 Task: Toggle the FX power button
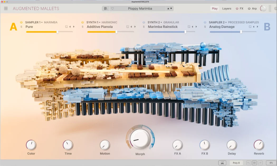tap(237, 8)
